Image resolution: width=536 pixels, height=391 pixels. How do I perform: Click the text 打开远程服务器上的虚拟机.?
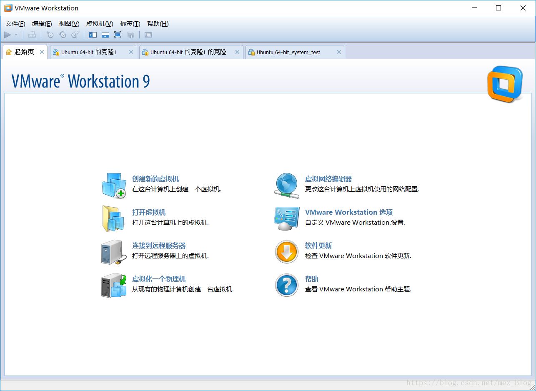[x=170, y=256]
